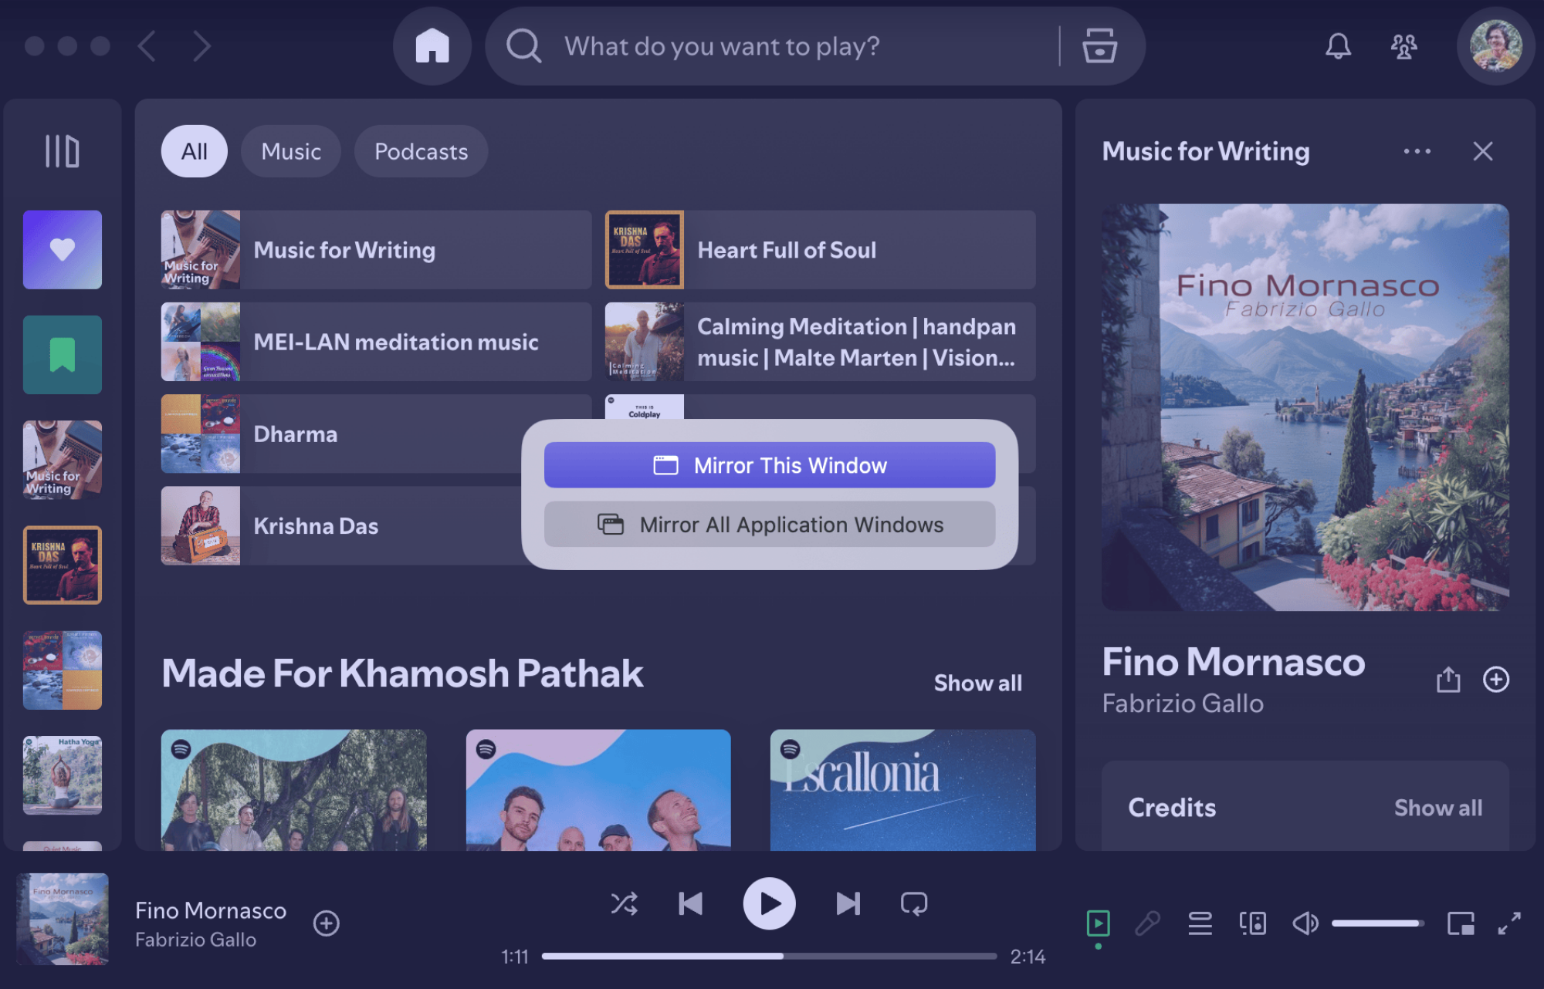Open Your Episodes bookmark tile

[63, 355]
